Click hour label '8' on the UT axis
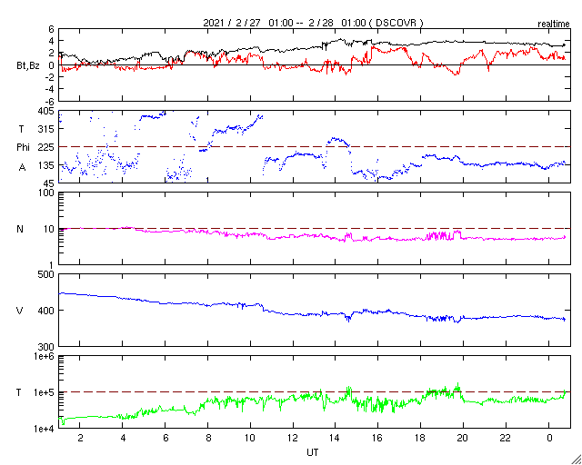The width and height of the screenshot is (582, 465). [208, 439]
